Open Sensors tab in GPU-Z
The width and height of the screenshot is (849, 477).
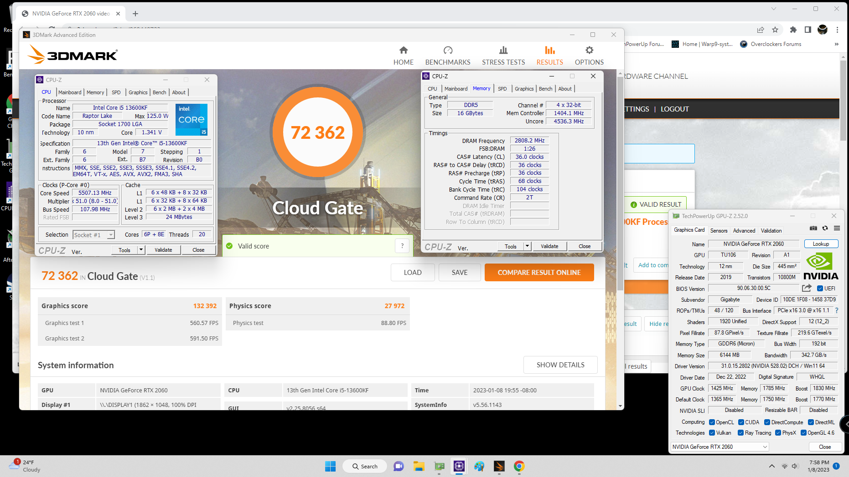pos(719,230)
